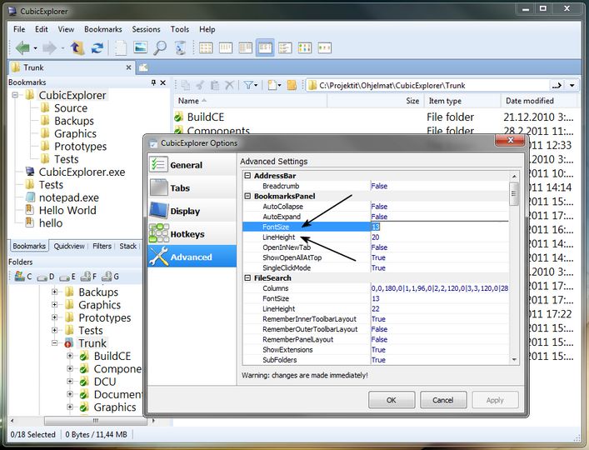The image size is (589, 450).
Task: Open the new file dropdown arrow
Action: tap(279, 86)
